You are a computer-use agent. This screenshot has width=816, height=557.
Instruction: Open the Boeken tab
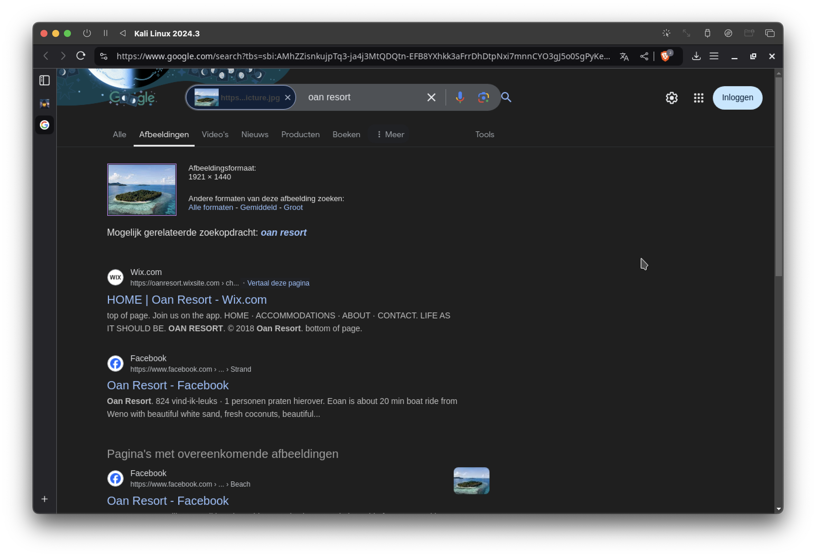click(x=346, y=135)
